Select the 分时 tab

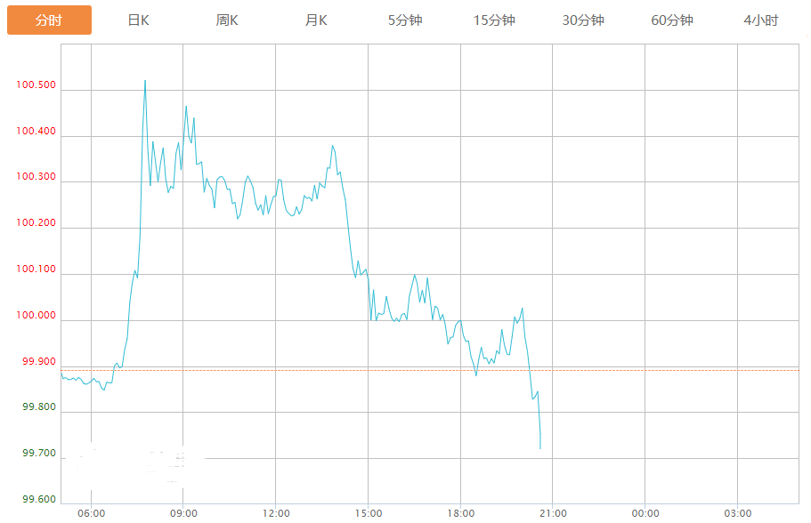point(49,20)
